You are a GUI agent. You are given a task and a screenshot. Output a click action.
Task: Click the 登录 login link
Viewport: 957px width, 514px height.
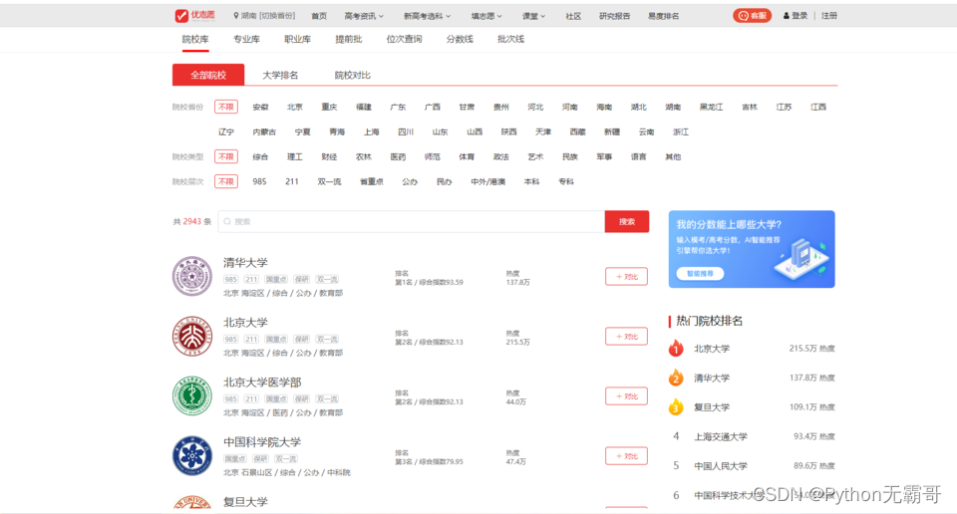point(799,16)
